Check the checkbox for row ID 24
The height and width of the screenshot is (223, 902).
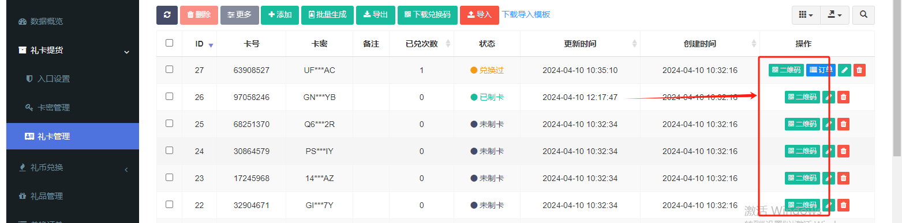pos(169,150)
